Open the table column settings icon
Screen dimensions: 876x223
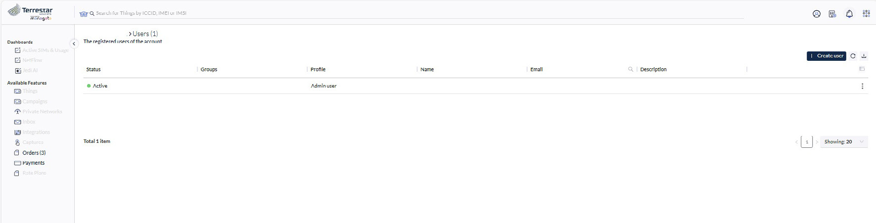[862, 69]
